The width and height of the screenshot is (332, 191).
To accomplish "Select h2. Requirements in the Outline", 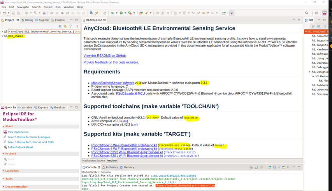I will click(320, 36).
